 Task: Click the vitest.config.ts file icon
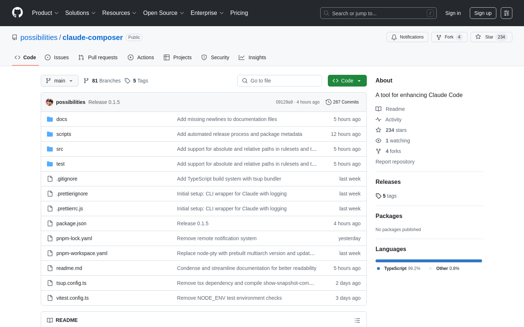(50, 298)
